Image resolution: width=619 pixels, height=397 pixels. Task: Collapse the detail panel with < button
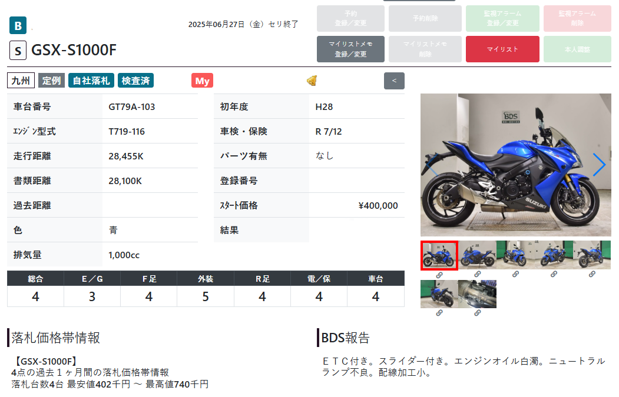394,81
